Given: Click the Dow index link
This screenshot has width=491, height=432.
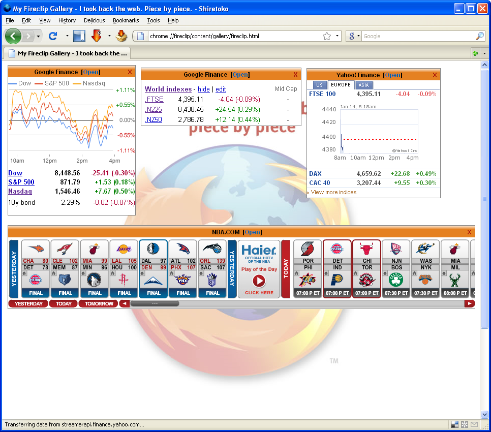Looking at the screenshot, I should point(15,173).
